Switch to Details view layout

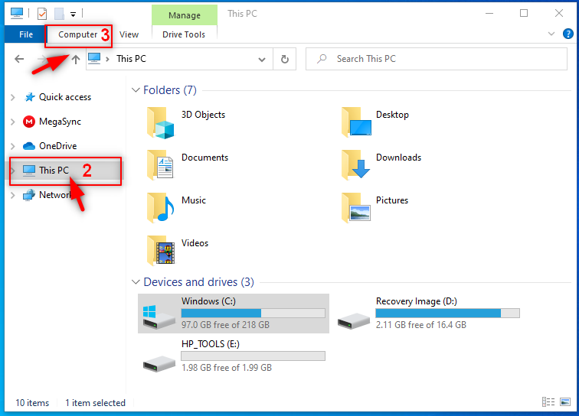pyautogui.click(x=548, y=402)
